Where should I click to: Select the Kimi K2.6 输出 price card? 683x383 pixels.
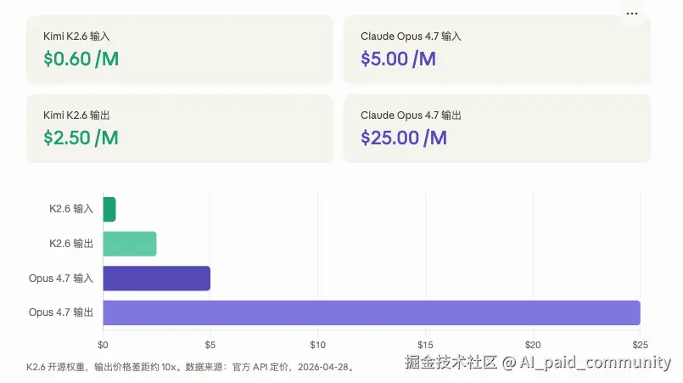pos(180,129)
